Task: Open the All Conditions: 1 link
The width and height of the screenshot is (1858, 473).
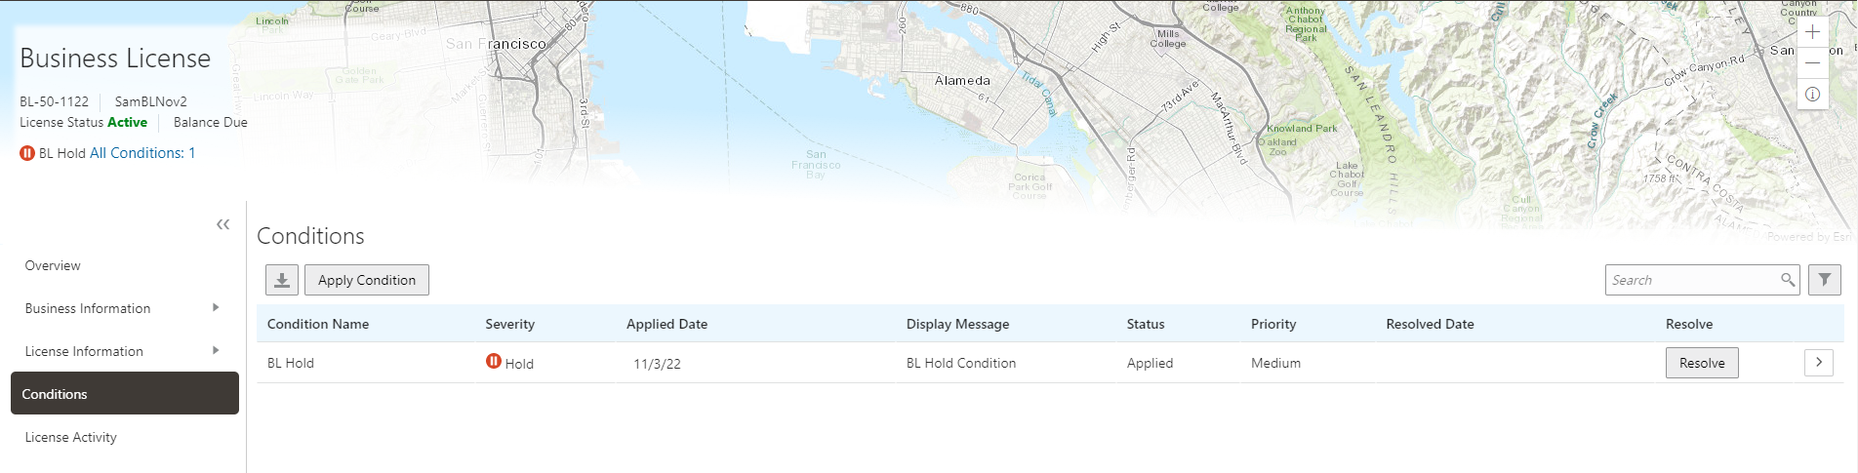Action: tap(142, 153)
